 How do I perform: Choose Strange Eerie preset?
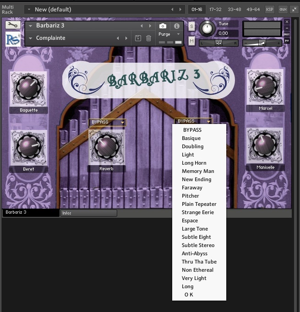tap(199, 212)
